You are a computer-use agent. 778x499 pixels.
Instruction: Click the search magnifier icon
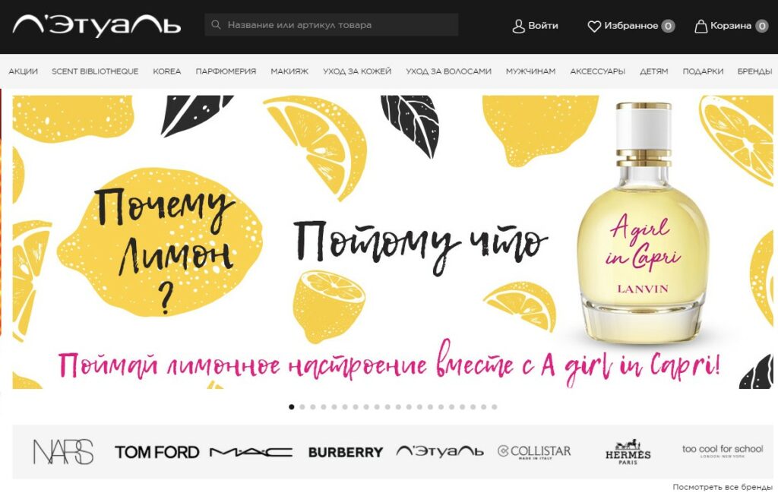pyautogui.click(x=216, y=25)
